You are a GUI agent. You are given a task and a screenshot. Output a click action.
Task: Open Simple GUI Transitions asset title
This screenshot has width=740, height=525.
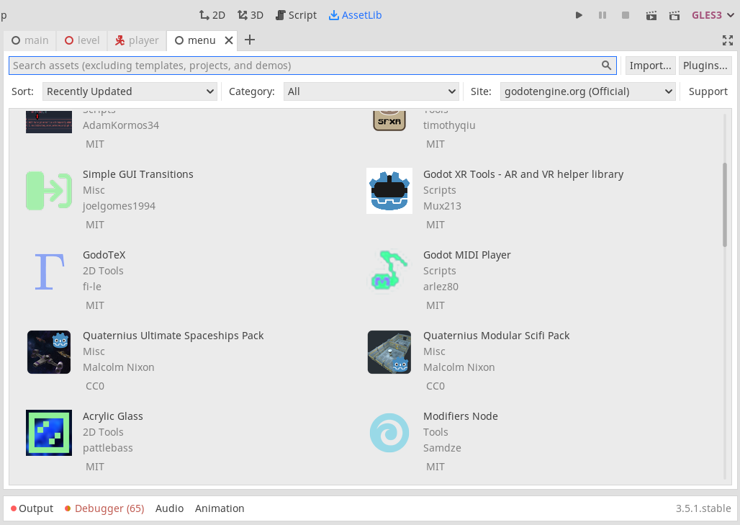pos(137,174)
